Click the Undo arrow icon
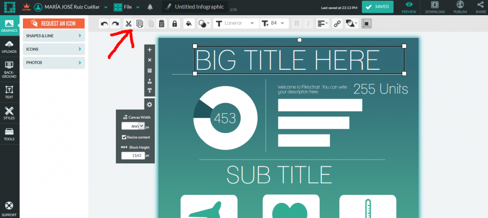The image size is (488, 218). click(x=104, y=24)
